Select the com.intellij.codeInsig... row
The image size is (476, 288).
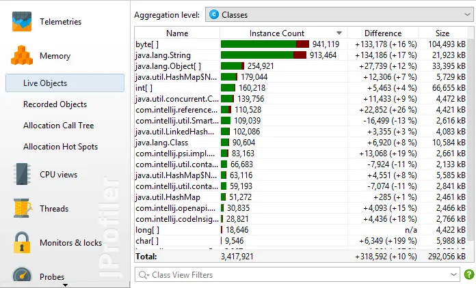pyautogui.click(x=300, y=219)
